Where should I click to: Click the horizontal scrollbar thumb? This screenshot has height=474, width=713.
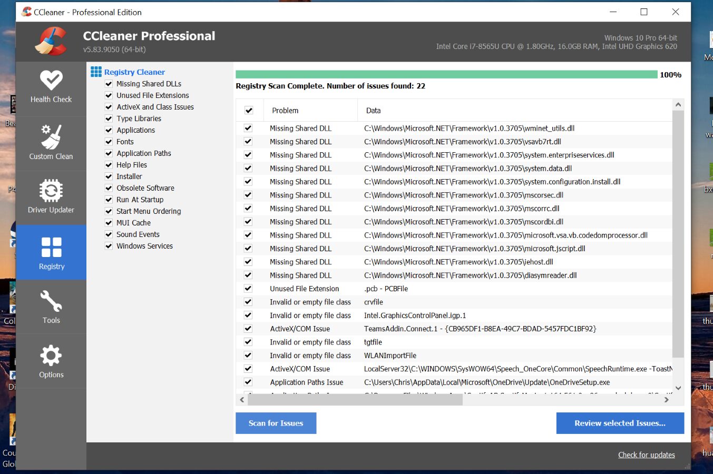point(355,400)
